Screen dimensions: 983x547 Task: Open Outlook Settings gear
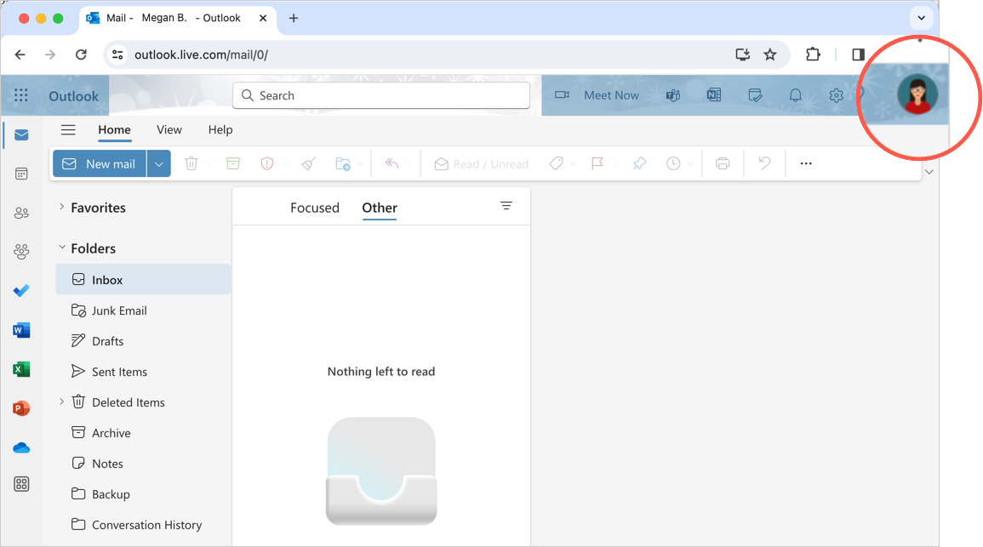coord(835,95)
